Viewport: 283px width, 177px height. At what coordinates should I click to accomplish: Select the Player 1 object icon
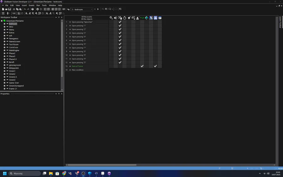pyautogui.click(x=138, y=18)
